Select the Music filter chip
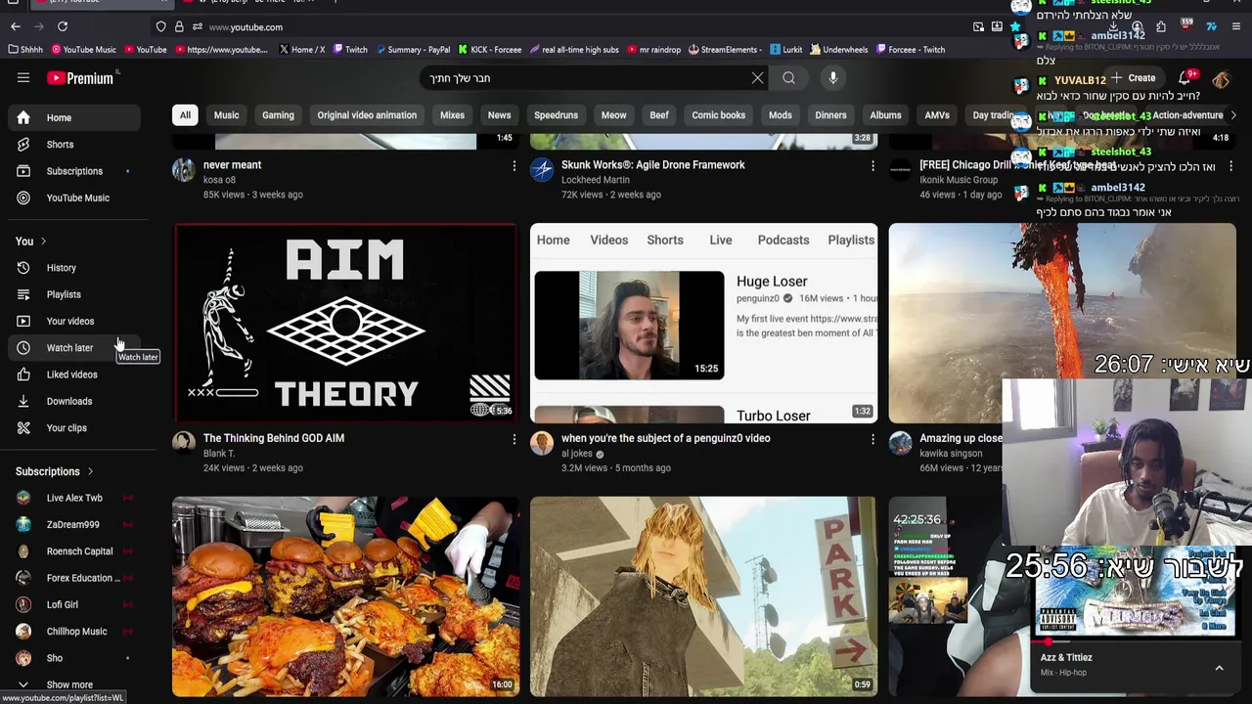This screenshot has width=1252, height=704. click(226, 115)
